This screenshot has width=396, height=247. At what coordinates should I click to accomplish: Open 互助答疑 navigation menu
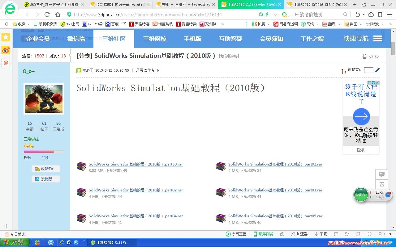[x=230, y=39]
